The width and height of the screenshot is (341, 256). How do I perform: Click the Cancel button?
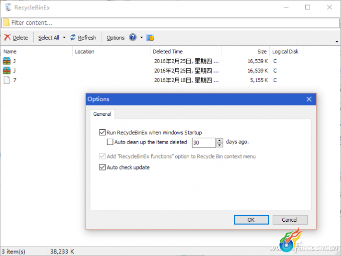290,220
